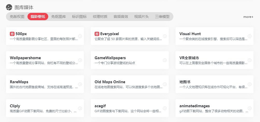This screenshot has width=260, height=122.
Task: Open the Everypixel site title
Action: (x=110, y=34)
